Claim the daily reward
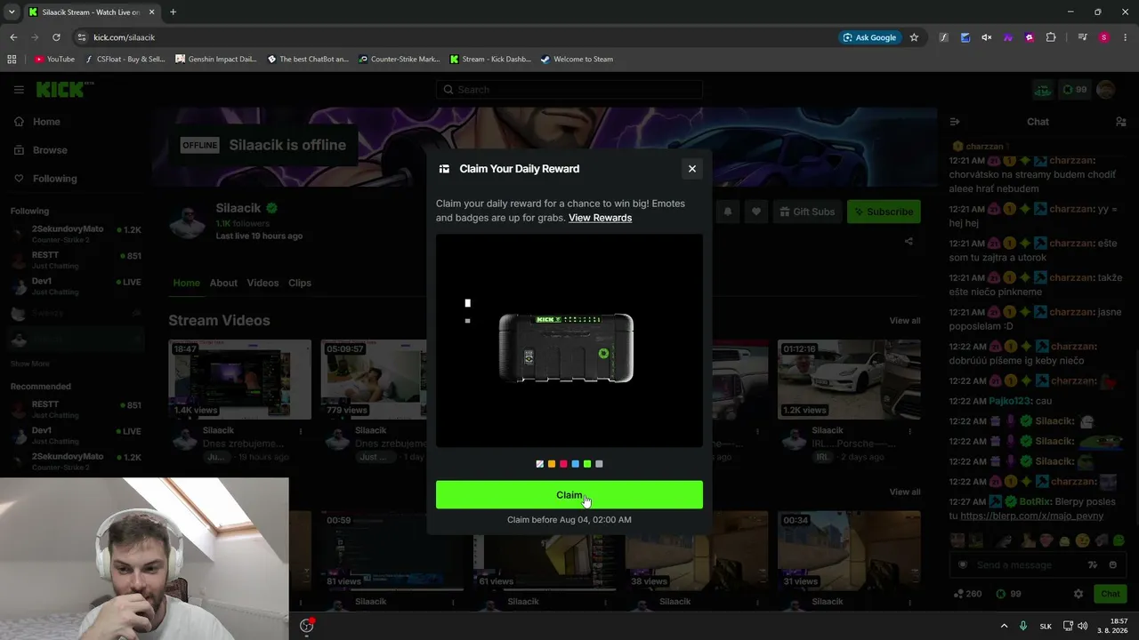This screenshot has width=1139, height=640. pos(569,495)
